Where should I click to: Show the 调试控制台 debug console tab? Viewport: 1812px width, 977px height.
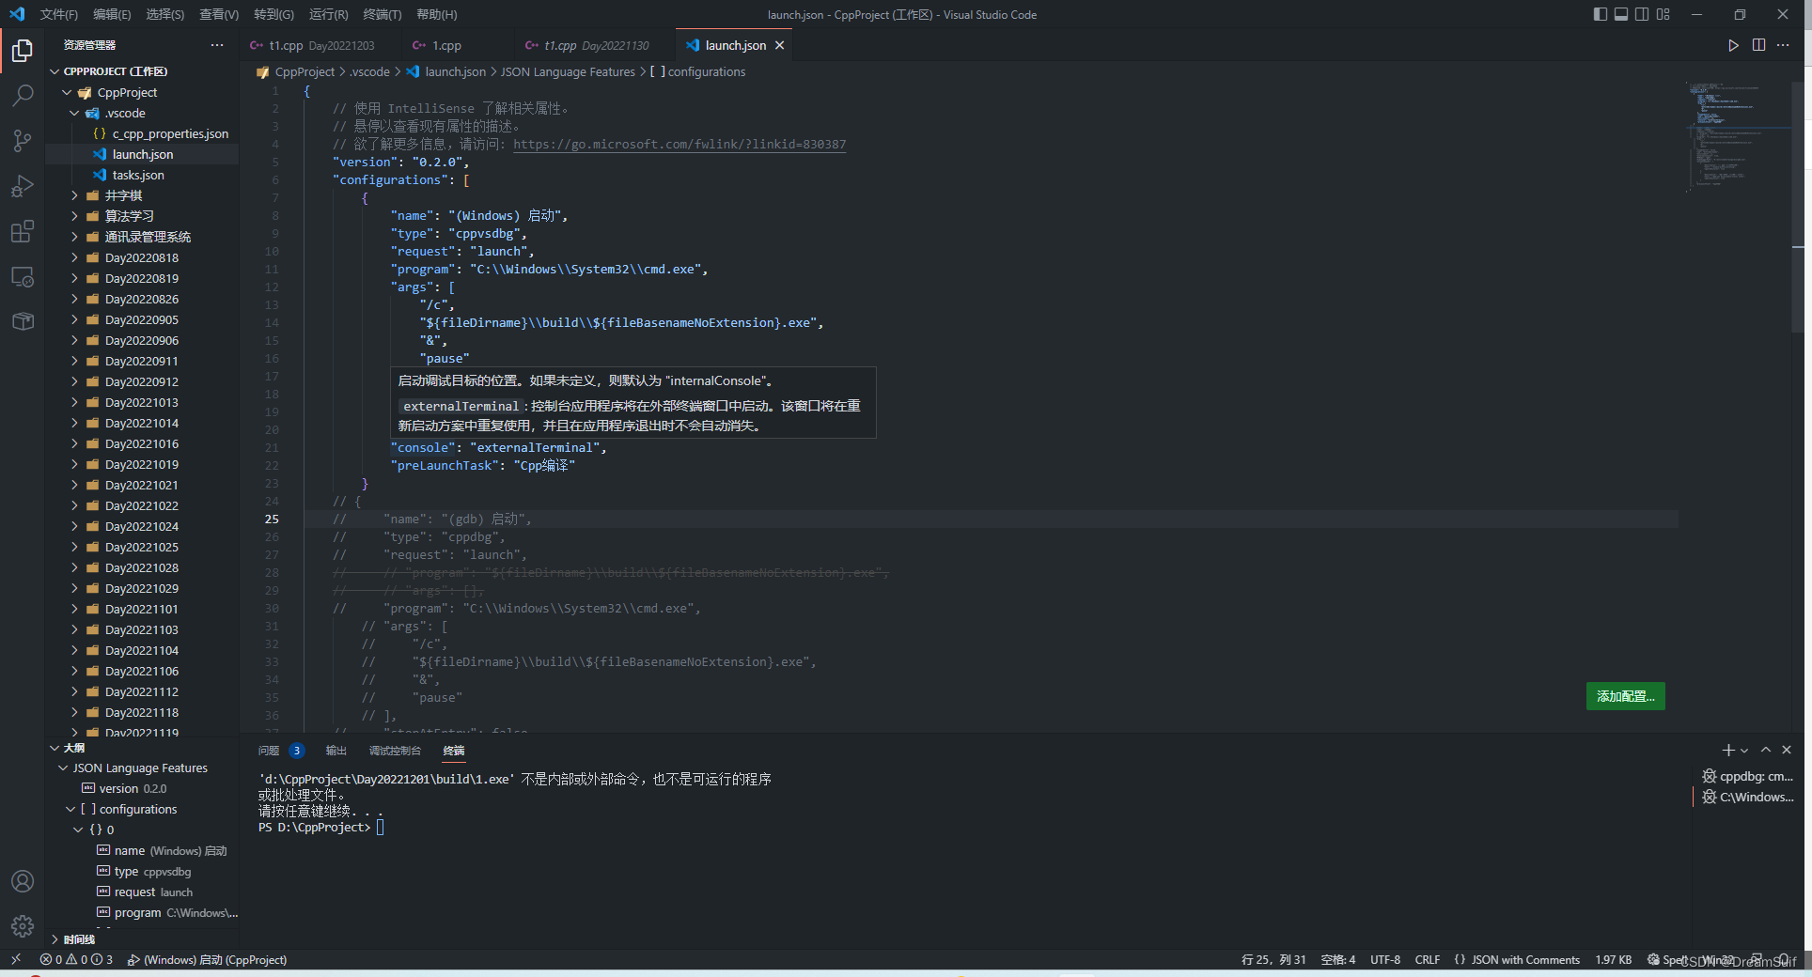click(x=395, y=751)
